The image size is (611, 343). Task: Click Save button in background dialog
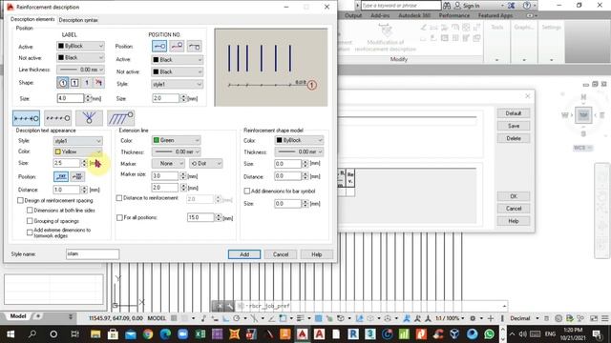tap(514, 126)
